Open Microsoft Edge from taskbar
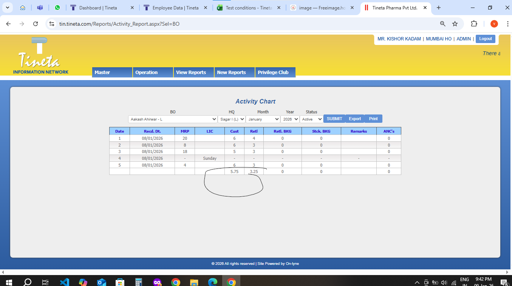Viewport: 512px width, 286px height. point(213,282)
